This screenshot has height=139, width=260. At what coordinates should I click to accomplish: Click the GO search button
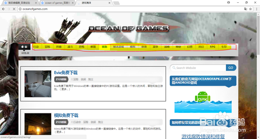(x=231, y=68)
